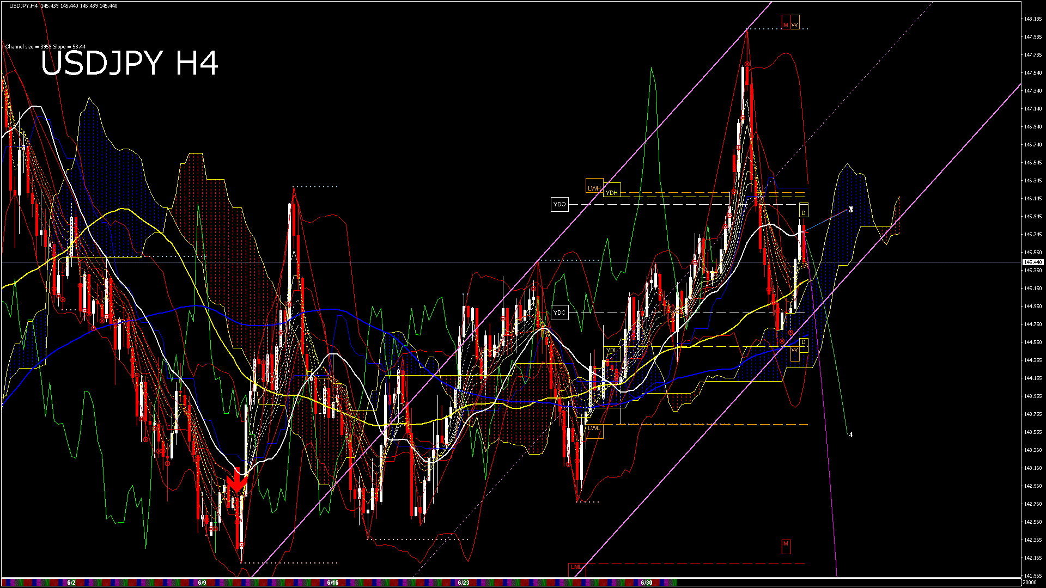Click the 20000 value at scale bottom
Image resolution: width=1046 pixels, height=588 pixels.
pyautogui.click(x=1031, y=583)
